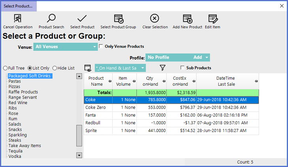Select Red Wine in the group list
This screenshot has width=288, height=167.
pos(18,103)
